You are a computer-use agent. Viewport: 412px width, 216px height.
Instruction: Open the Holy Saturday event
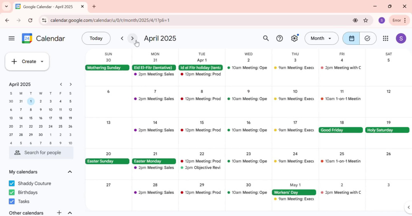(387, 130)
